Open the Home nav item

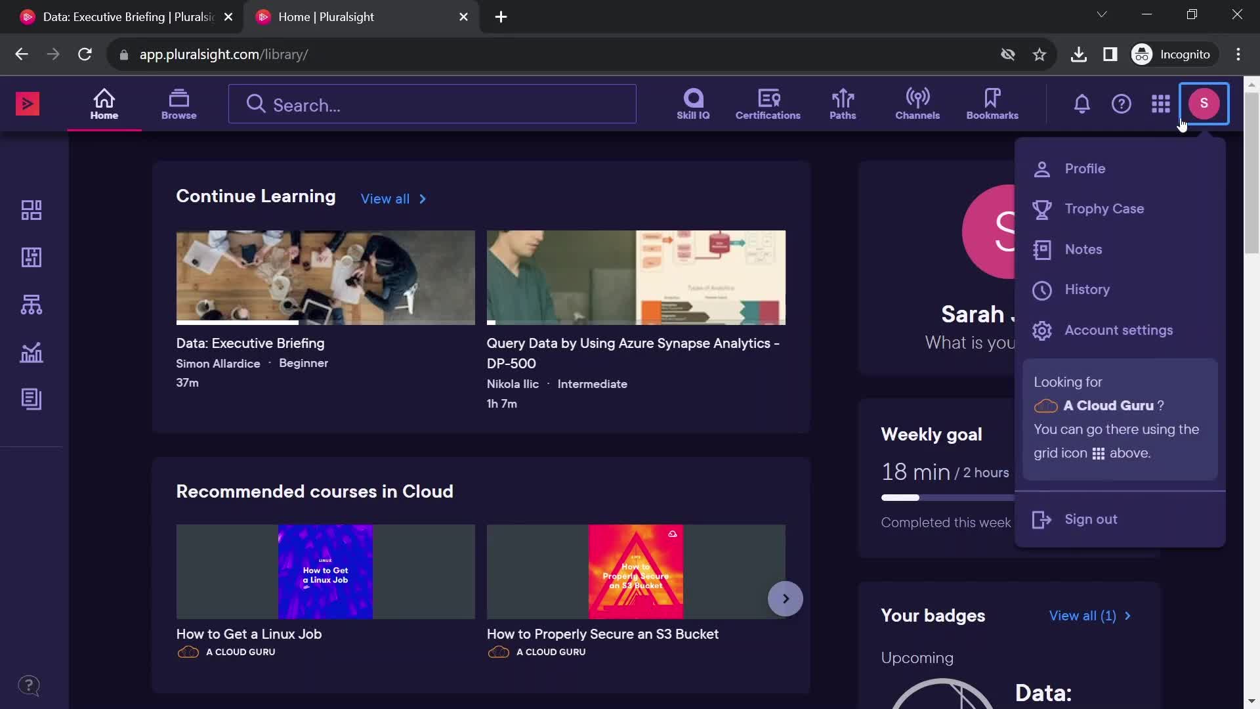point(104,104)
